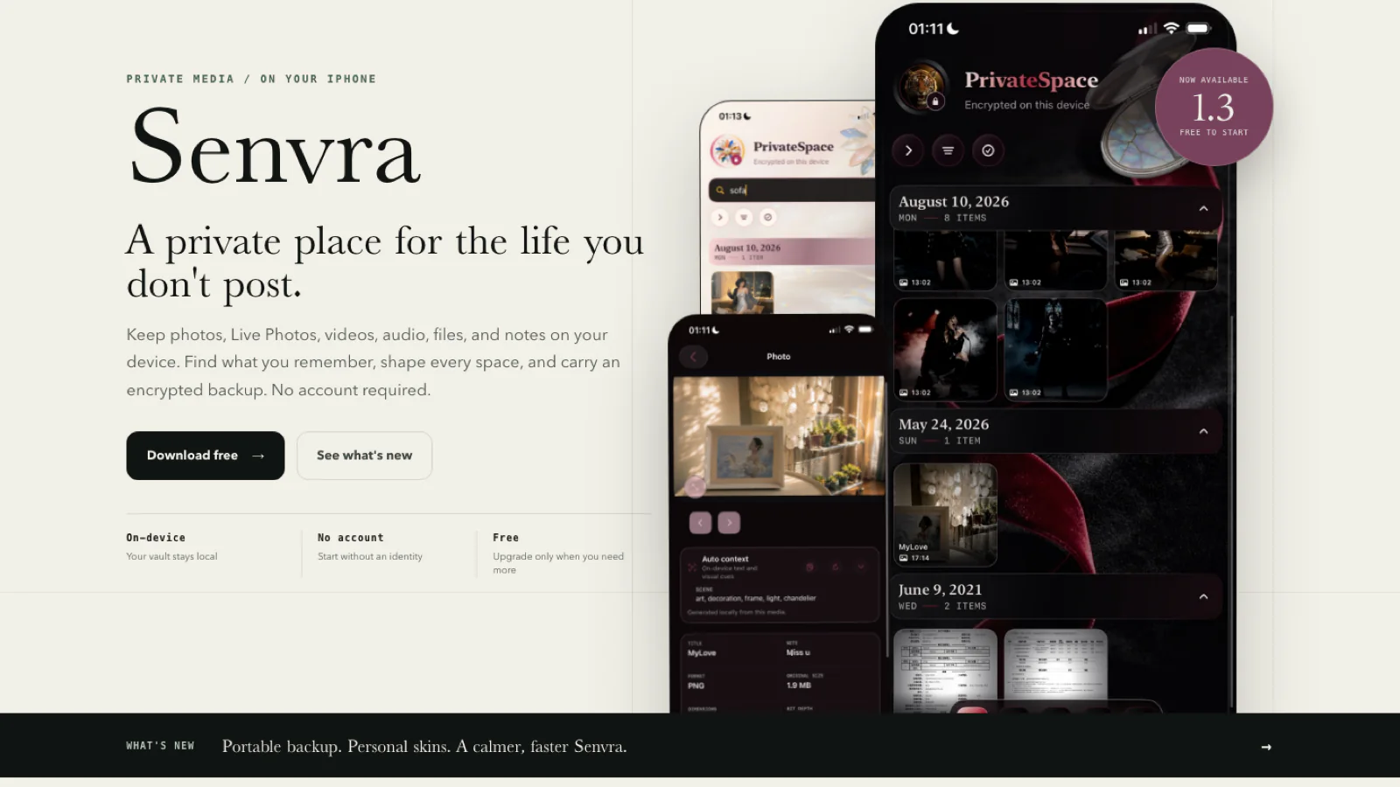Tap the back arrow on the Photo screen
Image resolution: width=1400 pixels, height=787 pixels.
[x=694, y=356]
